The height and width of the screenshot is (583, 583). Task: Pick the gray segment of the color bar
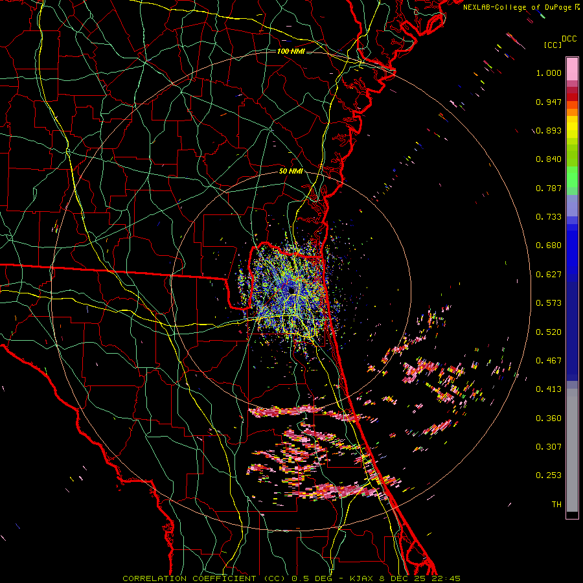(x=572, y=450)
